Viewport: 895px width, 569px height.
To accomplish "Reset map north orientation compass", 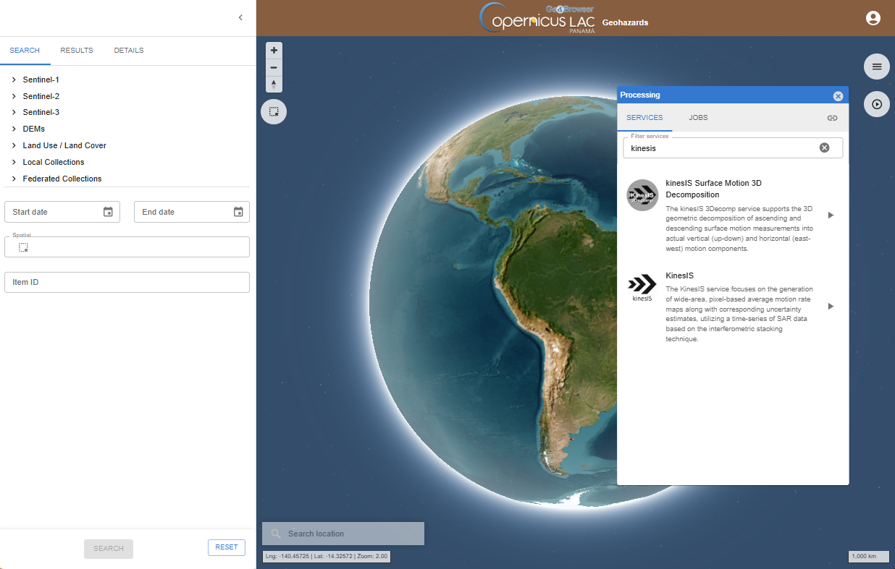I will 274,85.
